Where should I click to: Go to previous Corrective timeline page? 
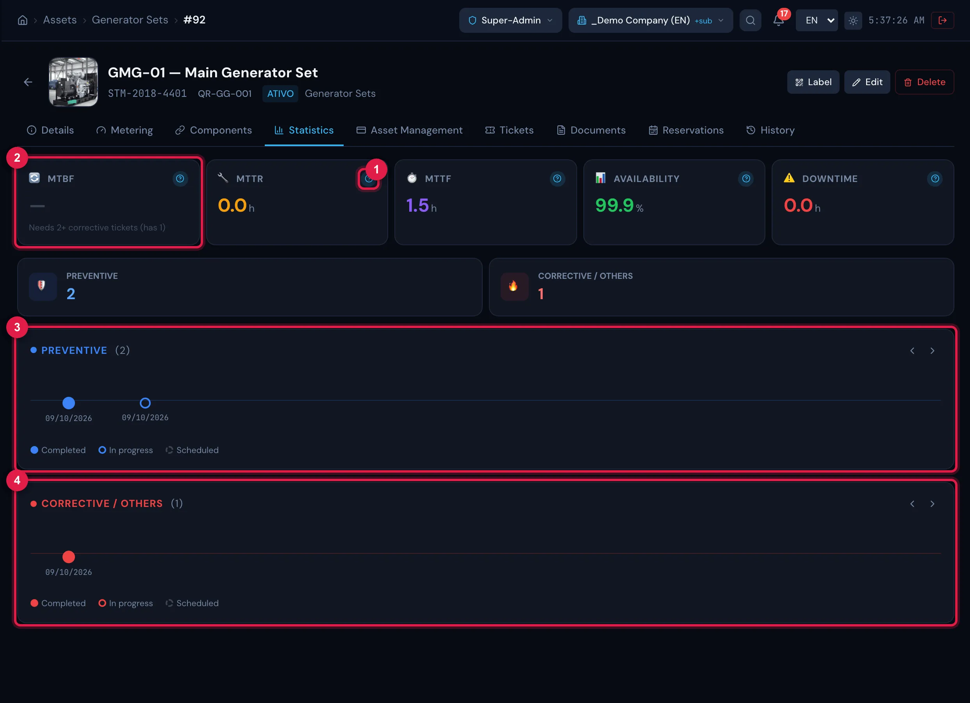pos(912,504)
